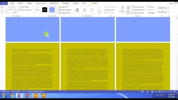Collapse the ribbon with the caret
Viewport: 178px width, 100px height.
click(x=176, y=16)
